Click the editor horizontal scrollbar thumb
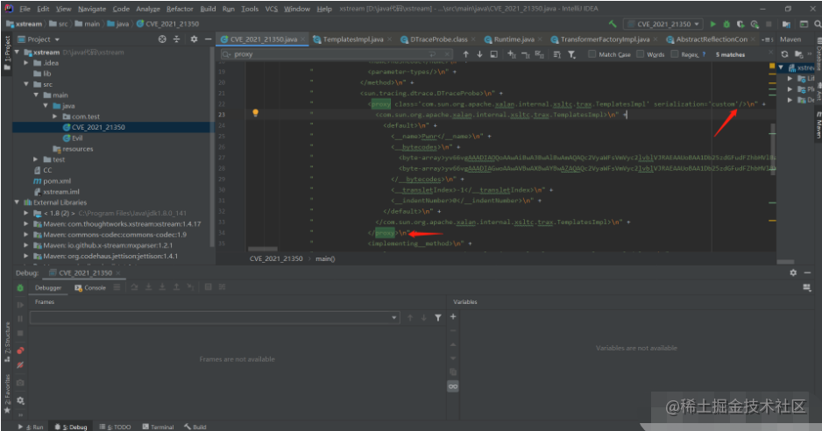The width and height of the screenshot is (822, 431). coord(263,249)
